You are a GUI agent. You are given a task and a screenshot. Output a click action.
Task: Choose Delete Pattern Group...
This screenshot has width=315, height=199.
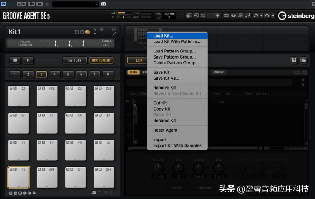coord(177,63)
